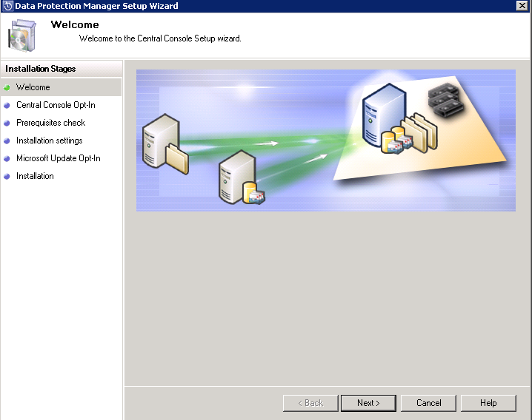Click the Installation Stages header

click(x=61, y=69)
